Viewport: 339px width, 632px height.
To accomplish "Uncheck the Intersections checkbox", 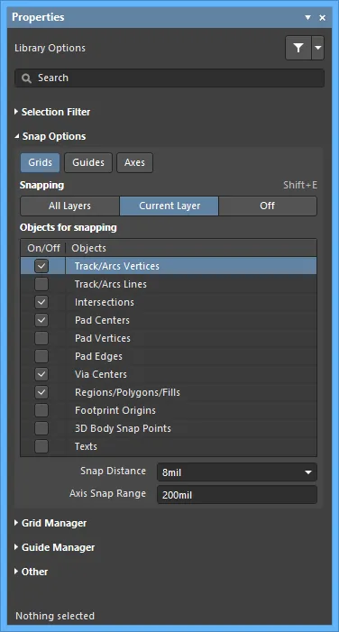I will point(41,302).
